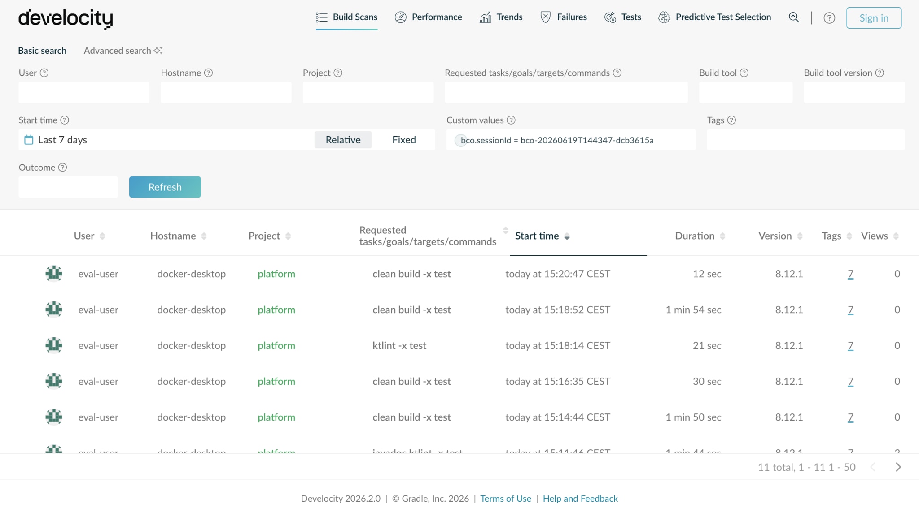Click the calendar icon beside Last 7 days
The height and width of the screenshot is (516, 919).
tap(29, 140)
